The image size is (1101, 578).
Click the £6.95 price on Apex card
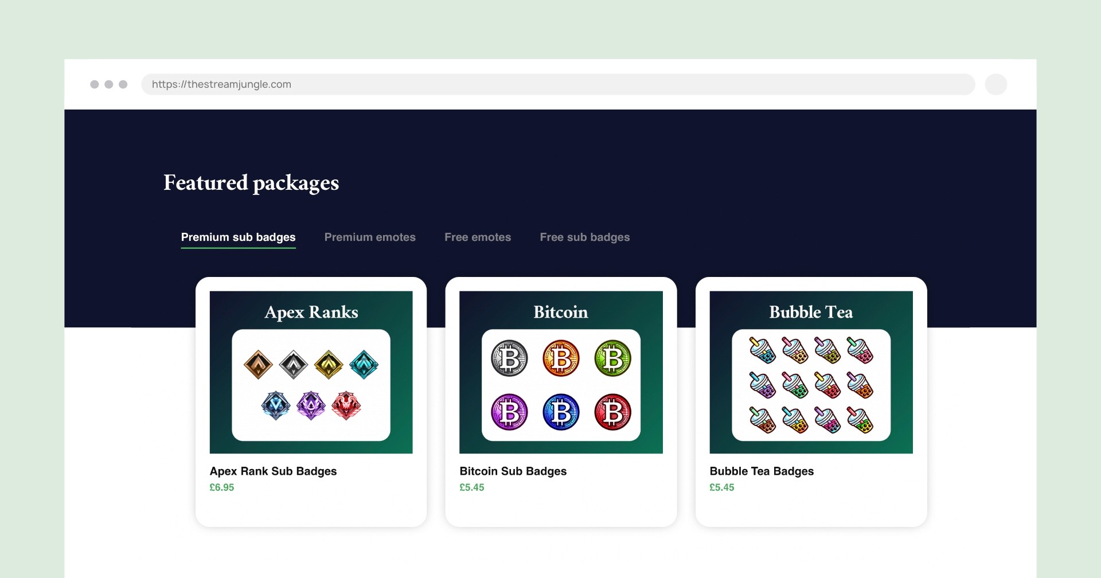point(222,487)
